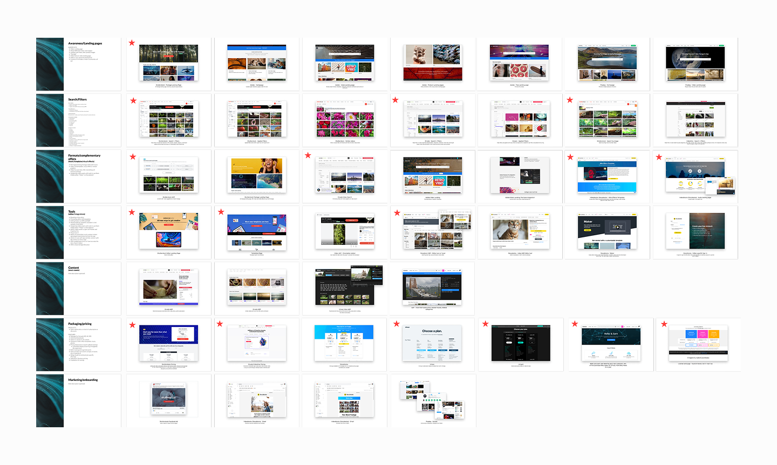Open the After Effects Templates screenshot
This screenshot has height=465, width=777.
pyautogui.click(x=607, y=175)
